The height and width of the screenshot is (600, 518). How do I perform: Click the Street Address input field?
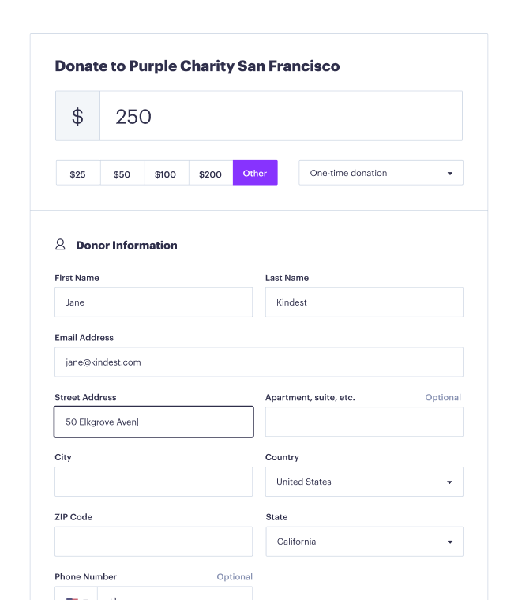153,422
